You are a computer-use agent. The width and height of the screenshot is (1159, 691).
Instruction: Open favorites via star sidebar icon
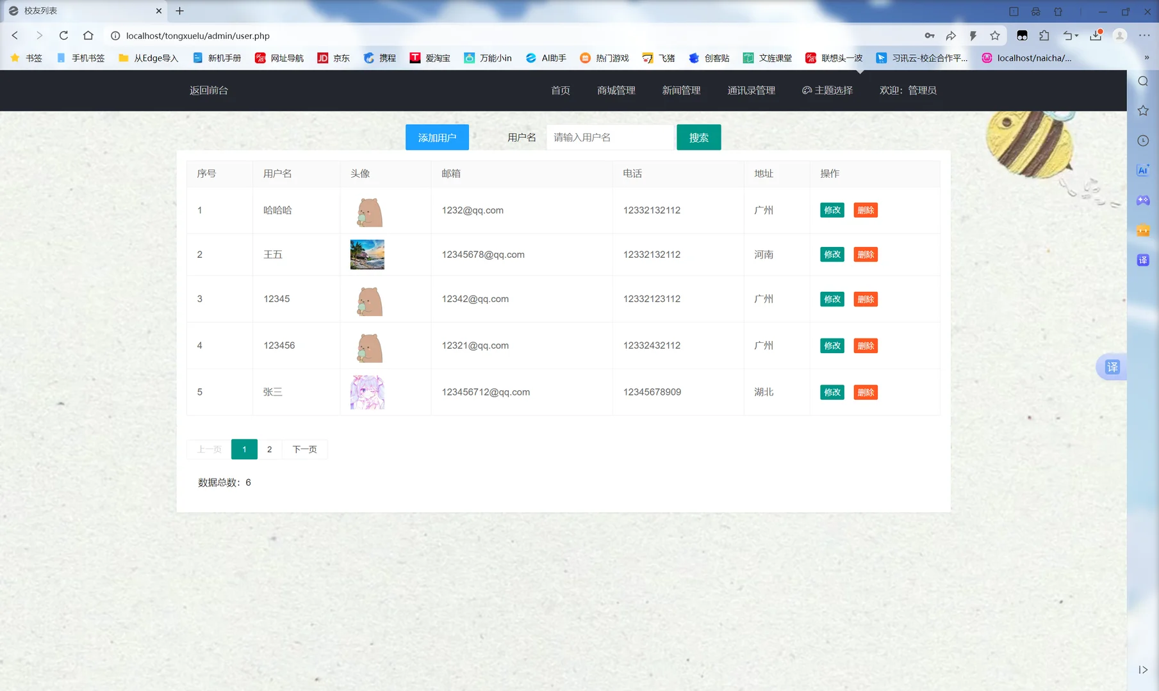[1143, 111]
